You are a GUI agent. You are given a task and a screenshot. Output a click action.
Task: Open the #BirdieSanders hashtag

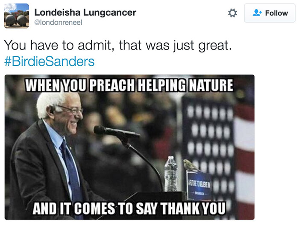pos(49,61)
